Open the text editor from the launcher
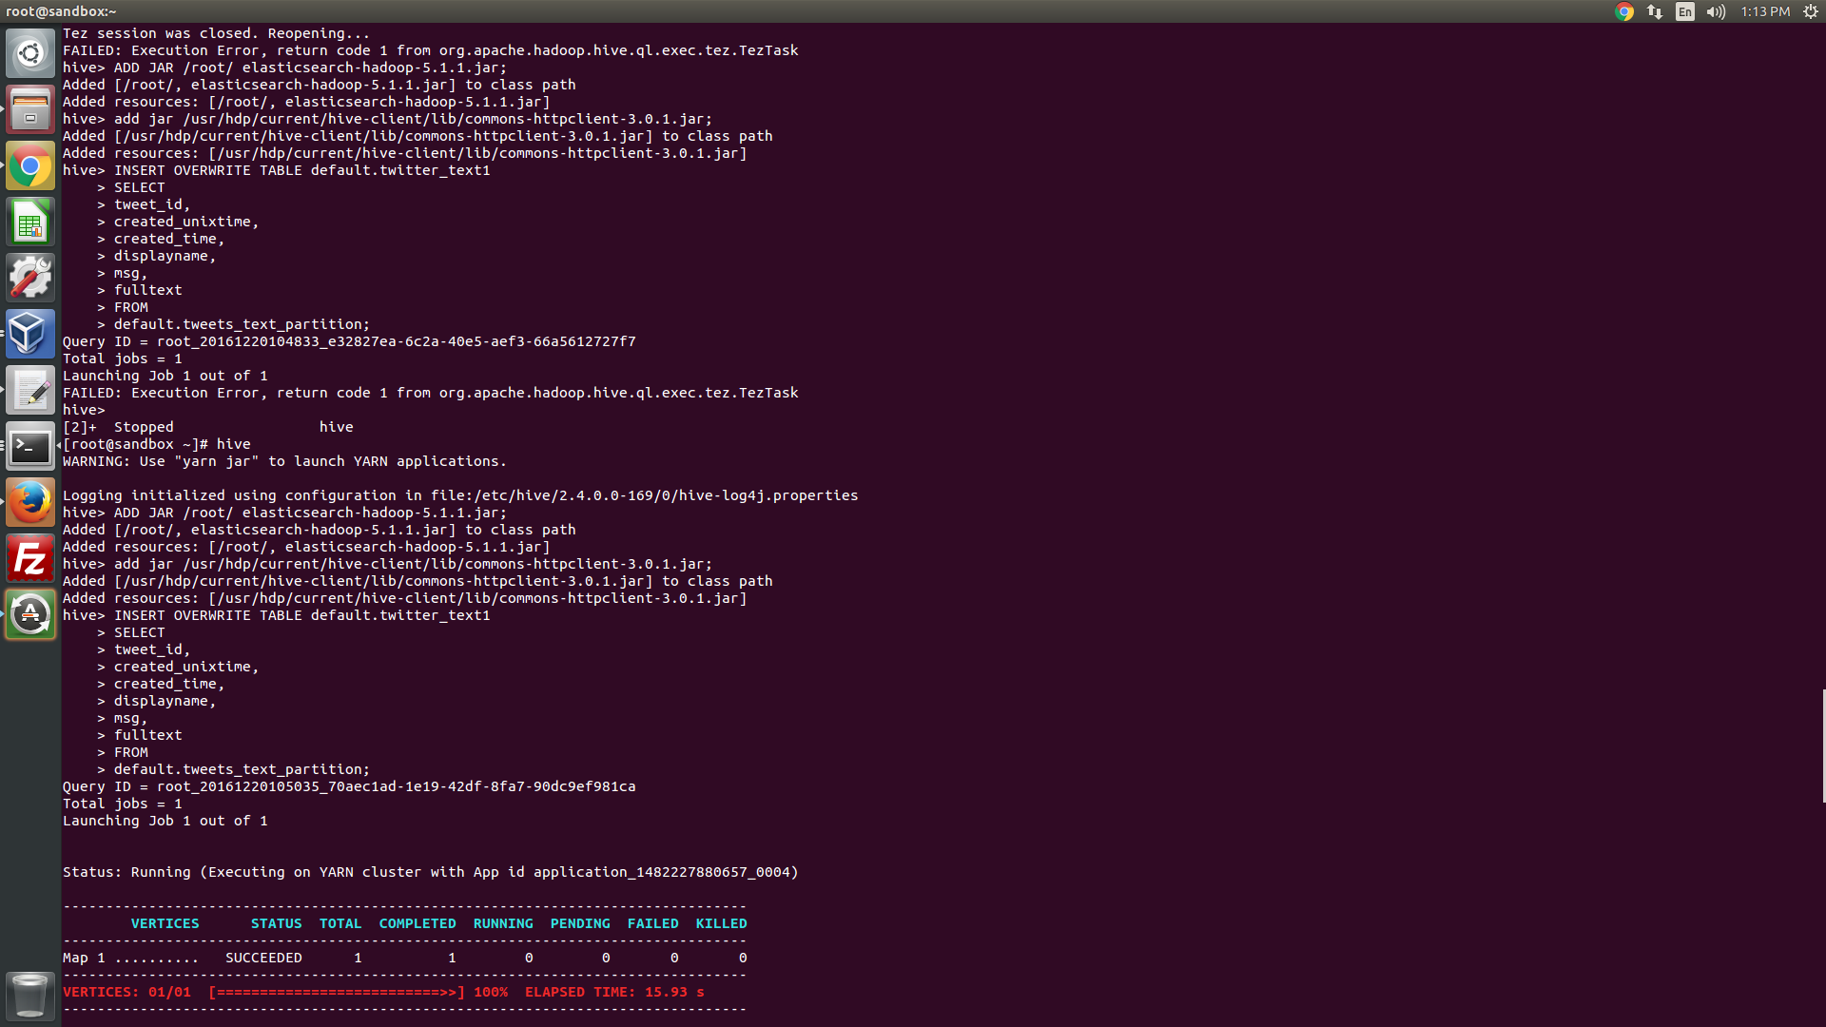The height and width of the screenshot is (1027, 1826). click(x=30, y=390)
